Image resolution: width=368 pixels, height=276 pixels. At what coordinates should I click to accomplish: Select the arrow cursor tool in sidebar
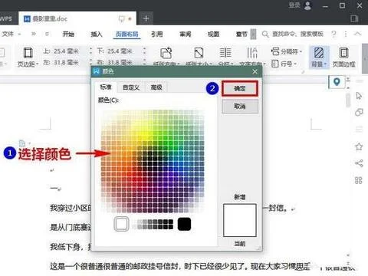click(359, 96)
